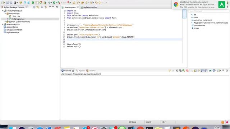Collapse the FirstPythonProject tree node

point(3,11)
